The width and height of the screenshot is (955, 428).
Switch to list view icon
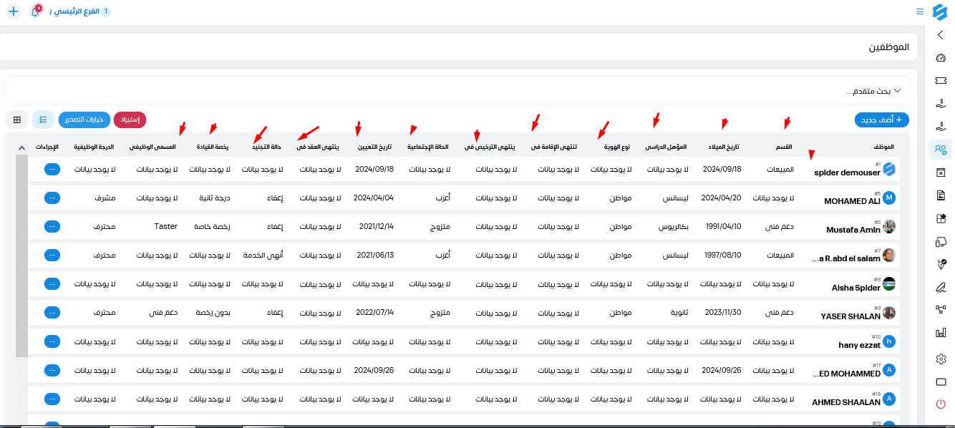pyautogui.click(x=43, y=120)
